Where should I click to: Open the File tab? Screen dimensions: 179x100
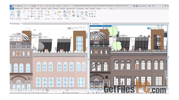coord(12,9)
